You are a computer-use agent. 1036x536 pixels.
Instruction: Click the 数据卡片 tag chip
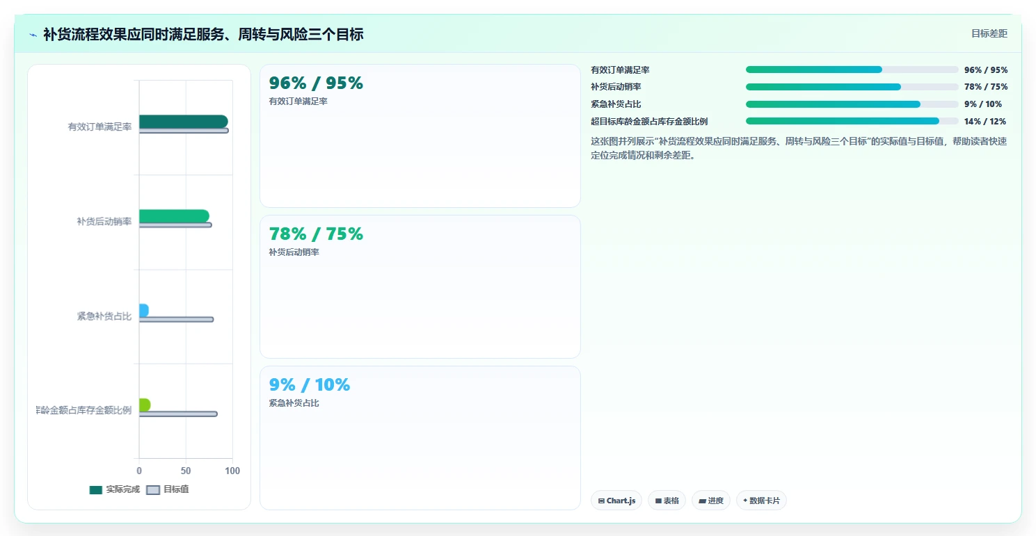(761, 501)
